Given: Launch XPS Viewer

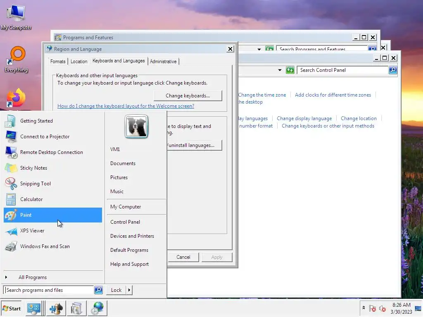Looking at the screenshot, I should pyautogui.click(x=53, y=231).
